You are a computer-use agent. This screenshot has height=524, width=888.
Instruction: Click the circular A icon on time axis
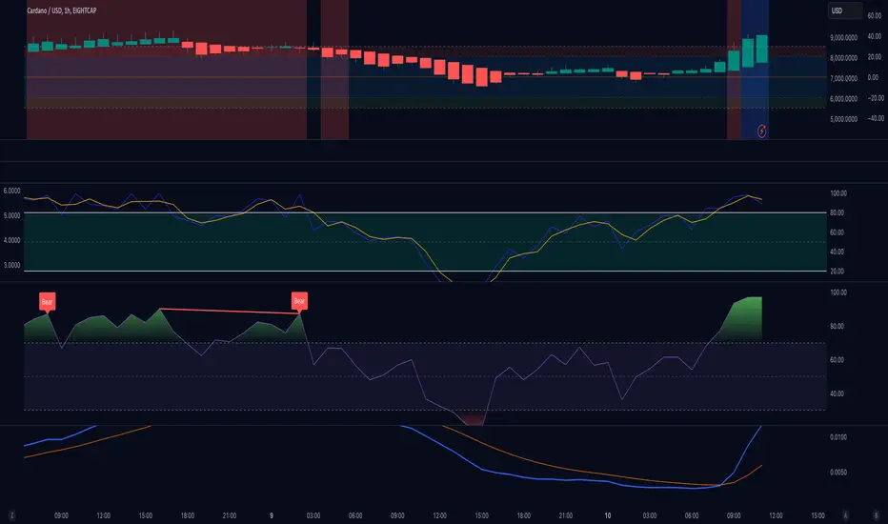click(x=846, y=515)
